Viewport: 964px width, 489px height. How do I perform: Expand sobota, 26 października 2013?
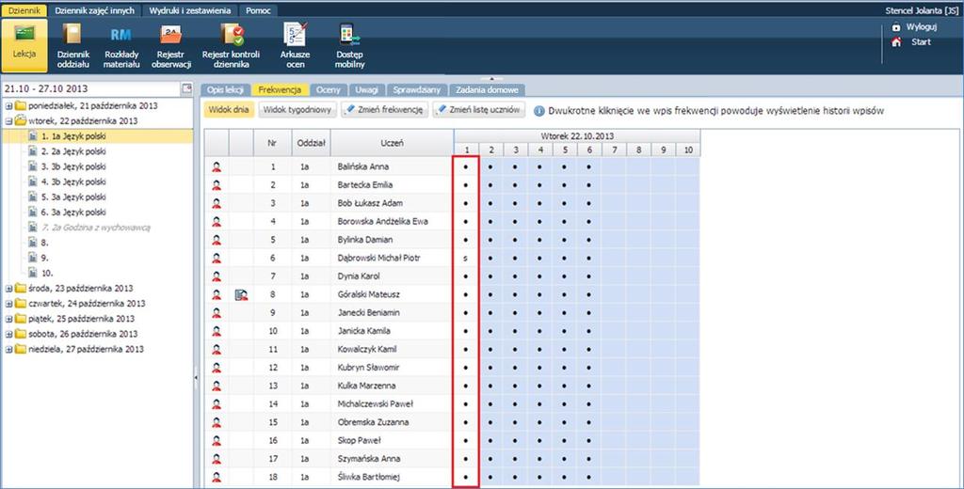tap(8, 334)
